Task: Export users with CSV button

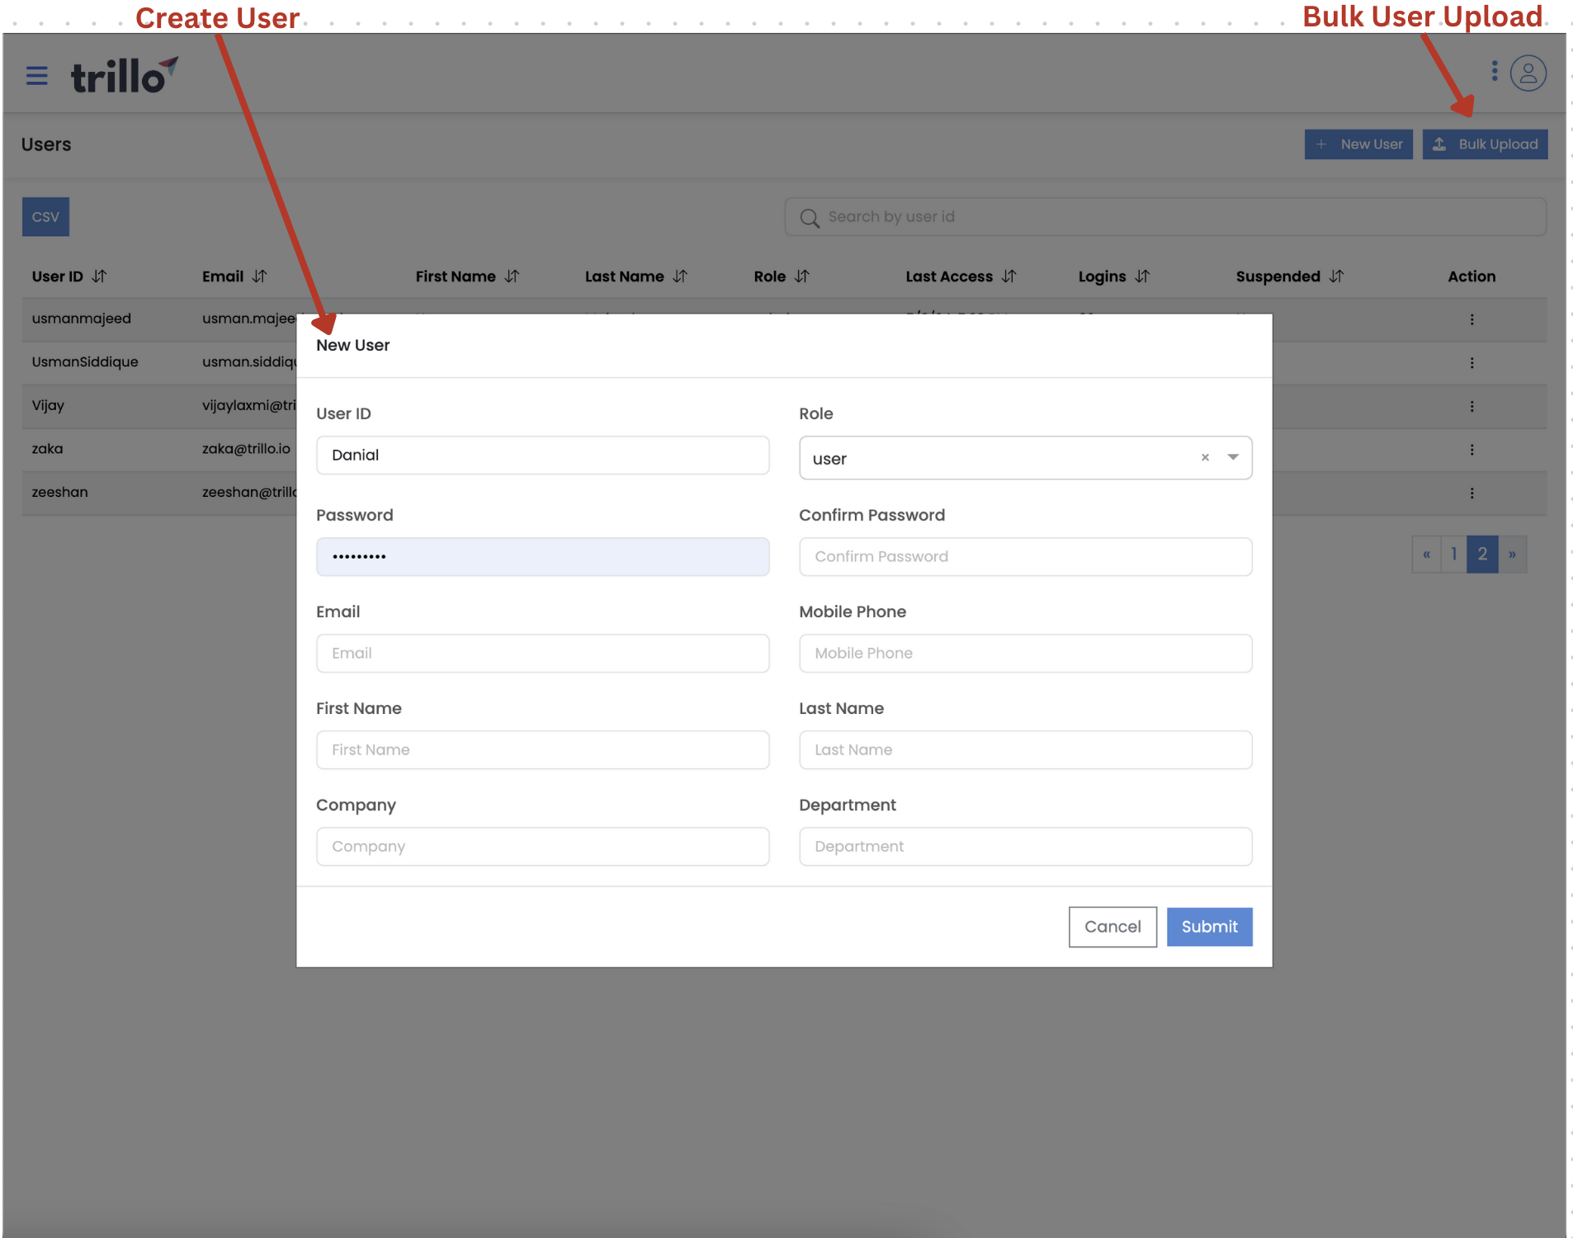Action: click(45, 217)
